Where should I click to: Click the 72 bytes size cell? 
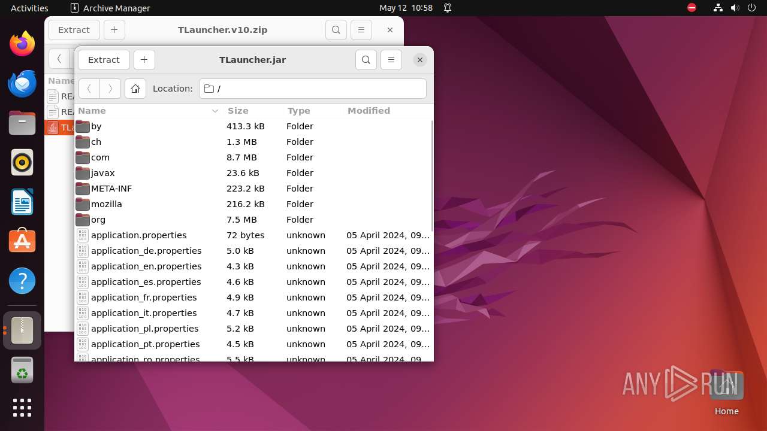coord(245,235)
